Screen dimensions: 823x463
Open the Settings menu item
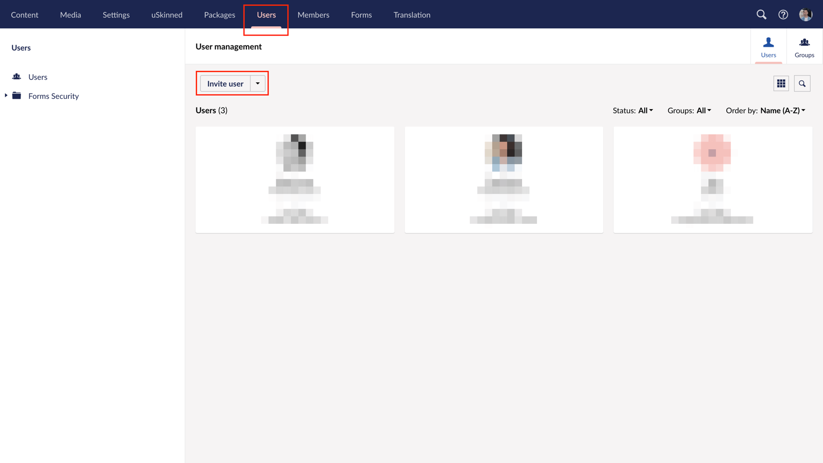pyautogui.click(x=116, y=14)
